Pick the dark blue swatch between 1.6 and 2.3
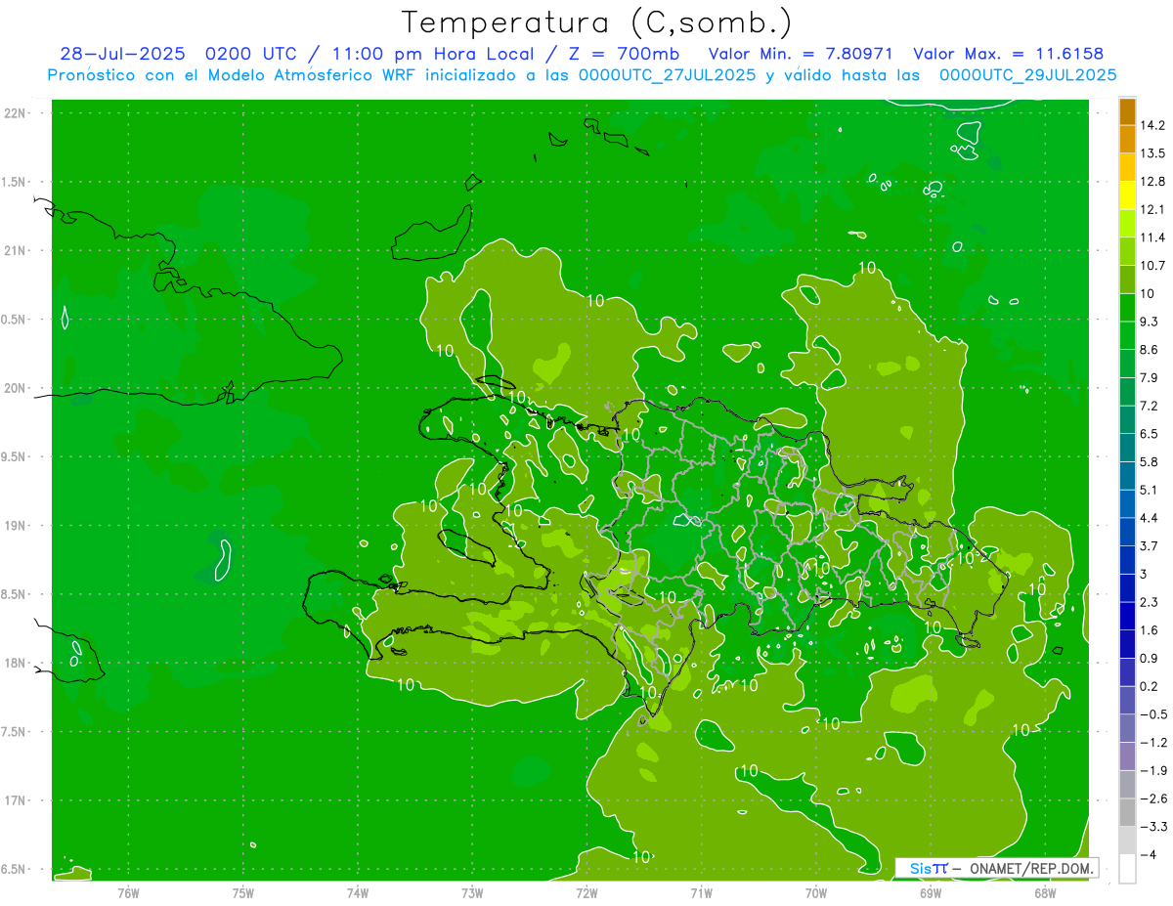 1127,616
